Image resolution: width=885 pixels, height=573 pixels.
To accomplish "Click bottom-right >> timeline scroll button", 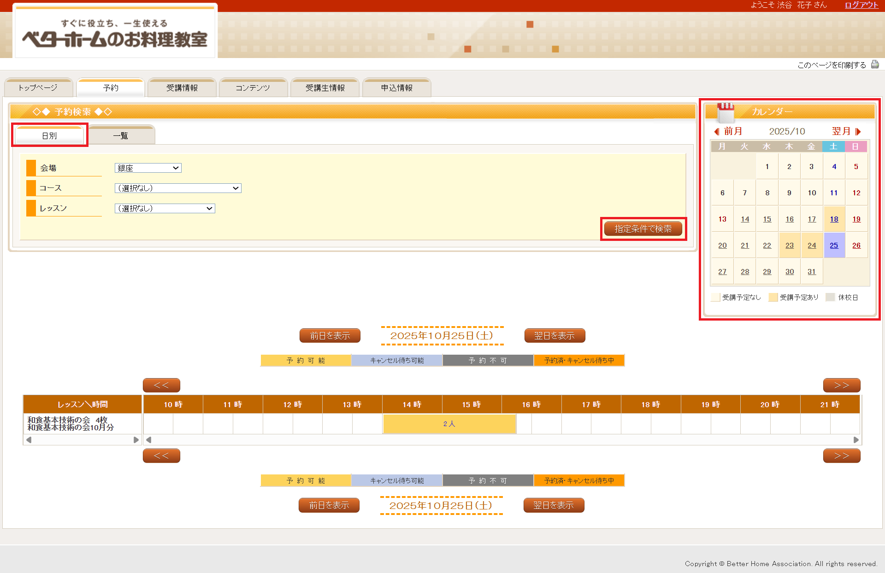I will point(841,456).
